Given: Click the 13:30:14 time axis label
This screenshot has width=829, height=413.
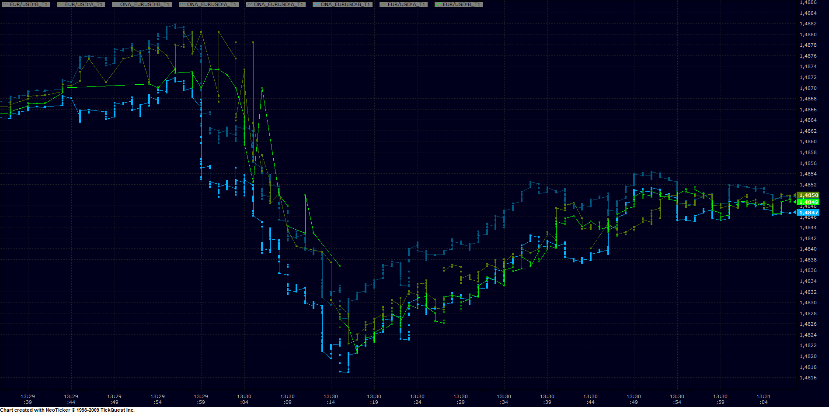Looking at the screenshot, I should point(331,399).
